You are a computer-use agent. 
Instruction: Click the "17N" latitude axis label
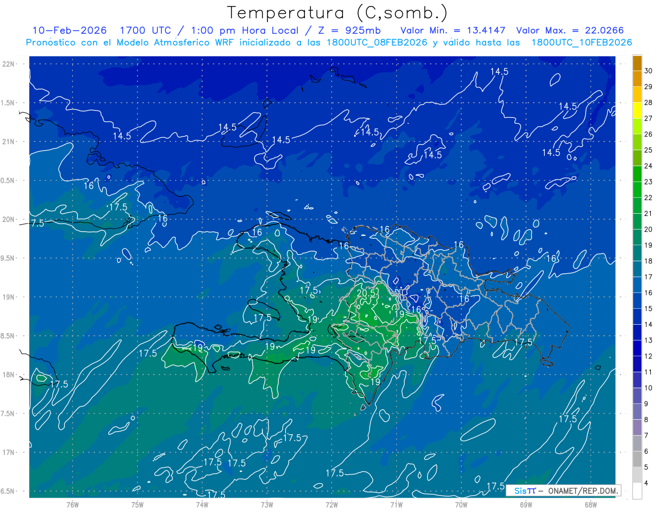coord(8,452)
